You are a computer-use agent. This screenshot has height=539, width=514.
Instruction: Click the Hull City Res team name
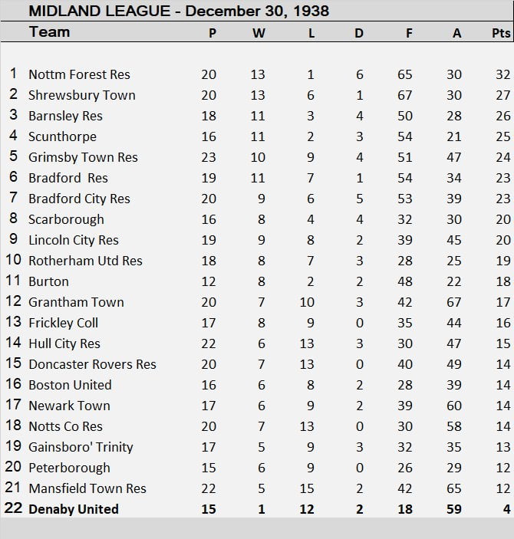coord(64,343)
